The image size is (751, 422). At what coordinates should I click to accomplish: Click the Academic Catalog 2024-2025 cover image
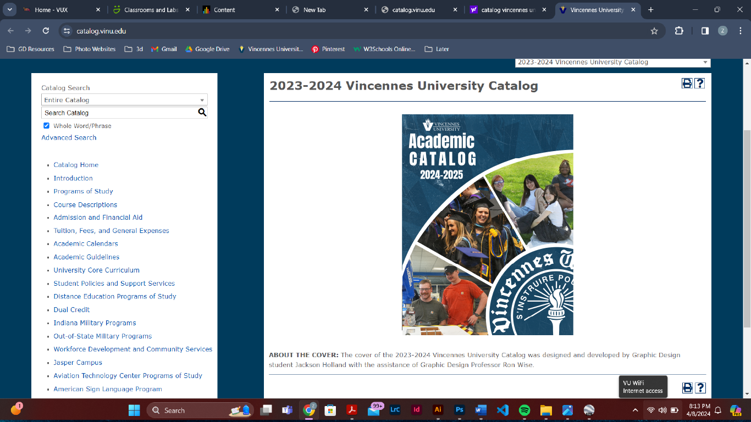[x=488, y=225]
